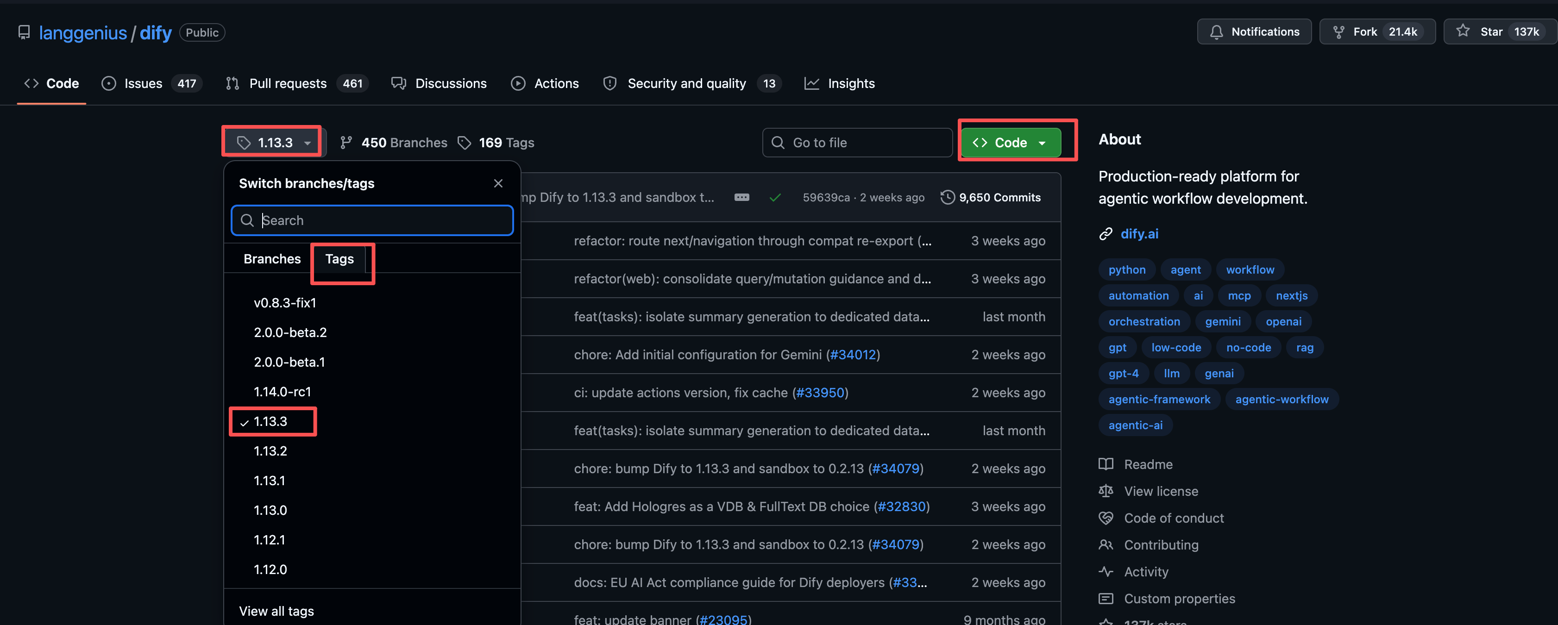
Task: Open the dify.ai website link
Action: tap(1139, 234)
